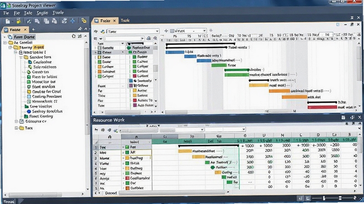Click the yellow copy-sheets toolbar icon
364x204 pixels.
[84, 20]
